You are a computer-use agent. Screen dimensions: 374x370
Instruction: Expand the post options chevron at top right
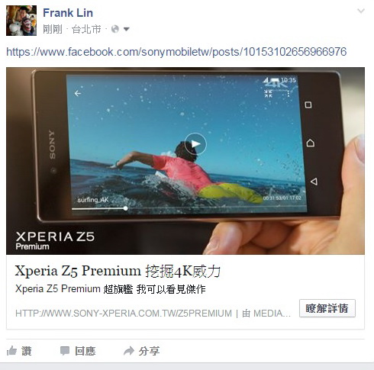361,11
